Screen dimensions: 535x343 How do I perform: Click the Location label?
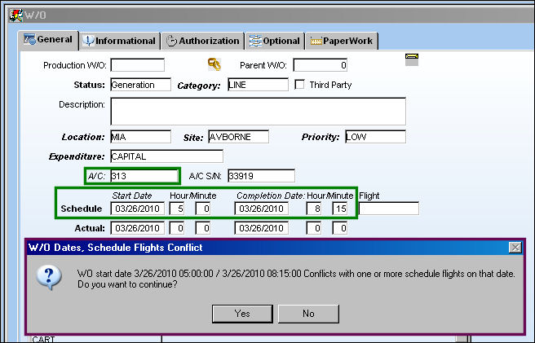[83, 137]
